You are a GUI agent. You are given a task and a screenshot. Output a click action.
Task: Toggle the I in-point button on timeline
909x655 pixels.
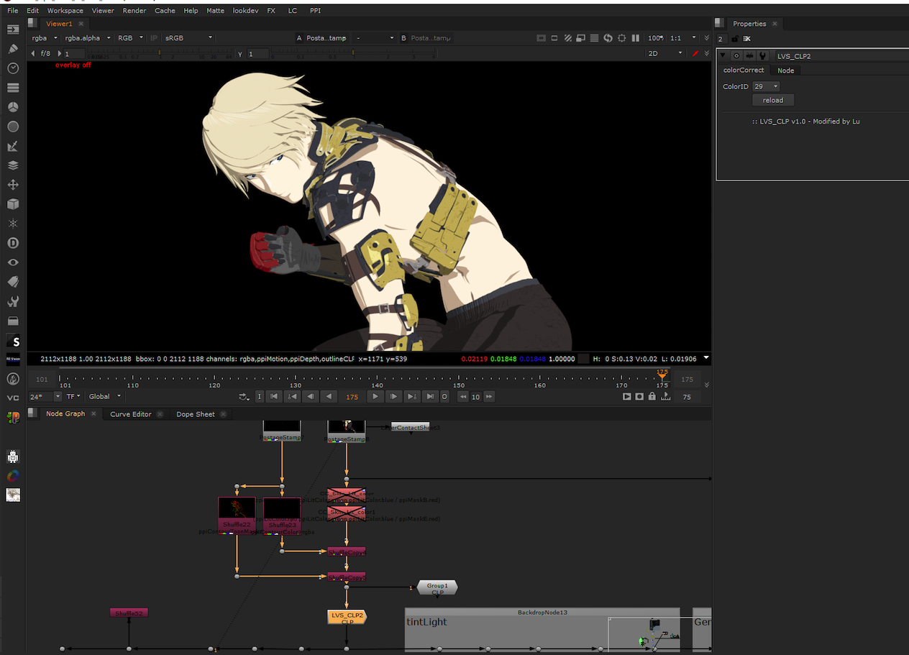[x=260, y=396]
